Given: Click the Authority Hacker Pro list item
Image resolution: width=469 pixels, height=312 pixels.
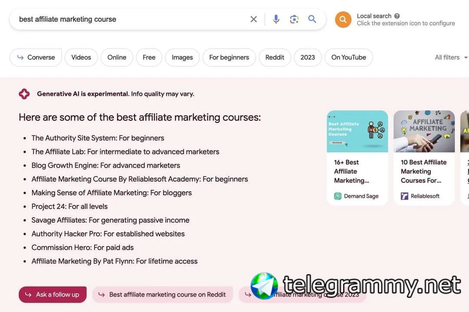Looking at the screenshot, I should (x=108, y=234).
